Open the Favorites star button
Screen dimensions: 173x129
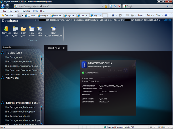[x=7, y=15]
